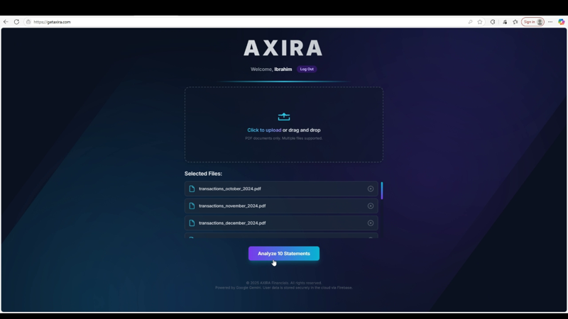
Task: Launch the Copilot sidebar icon
Action: (561, 22)
